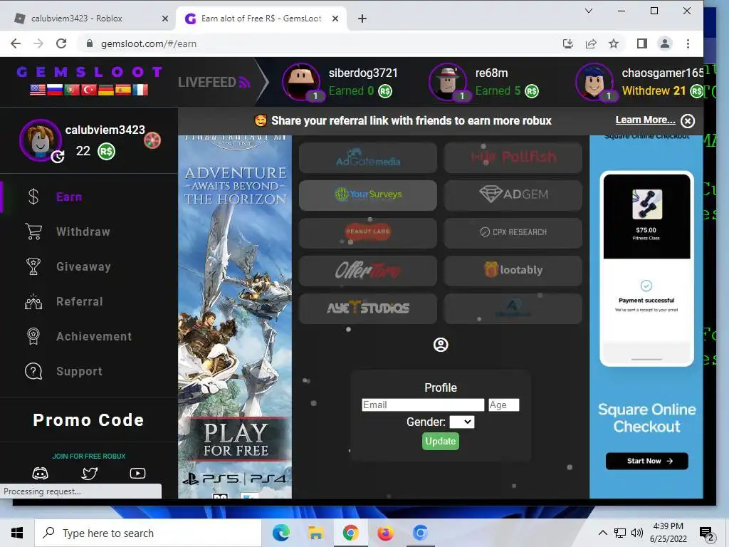The height and width of the screenshot is (547, 729).
Task: Select the OfferToro offerwall
Action: [368, 270]
